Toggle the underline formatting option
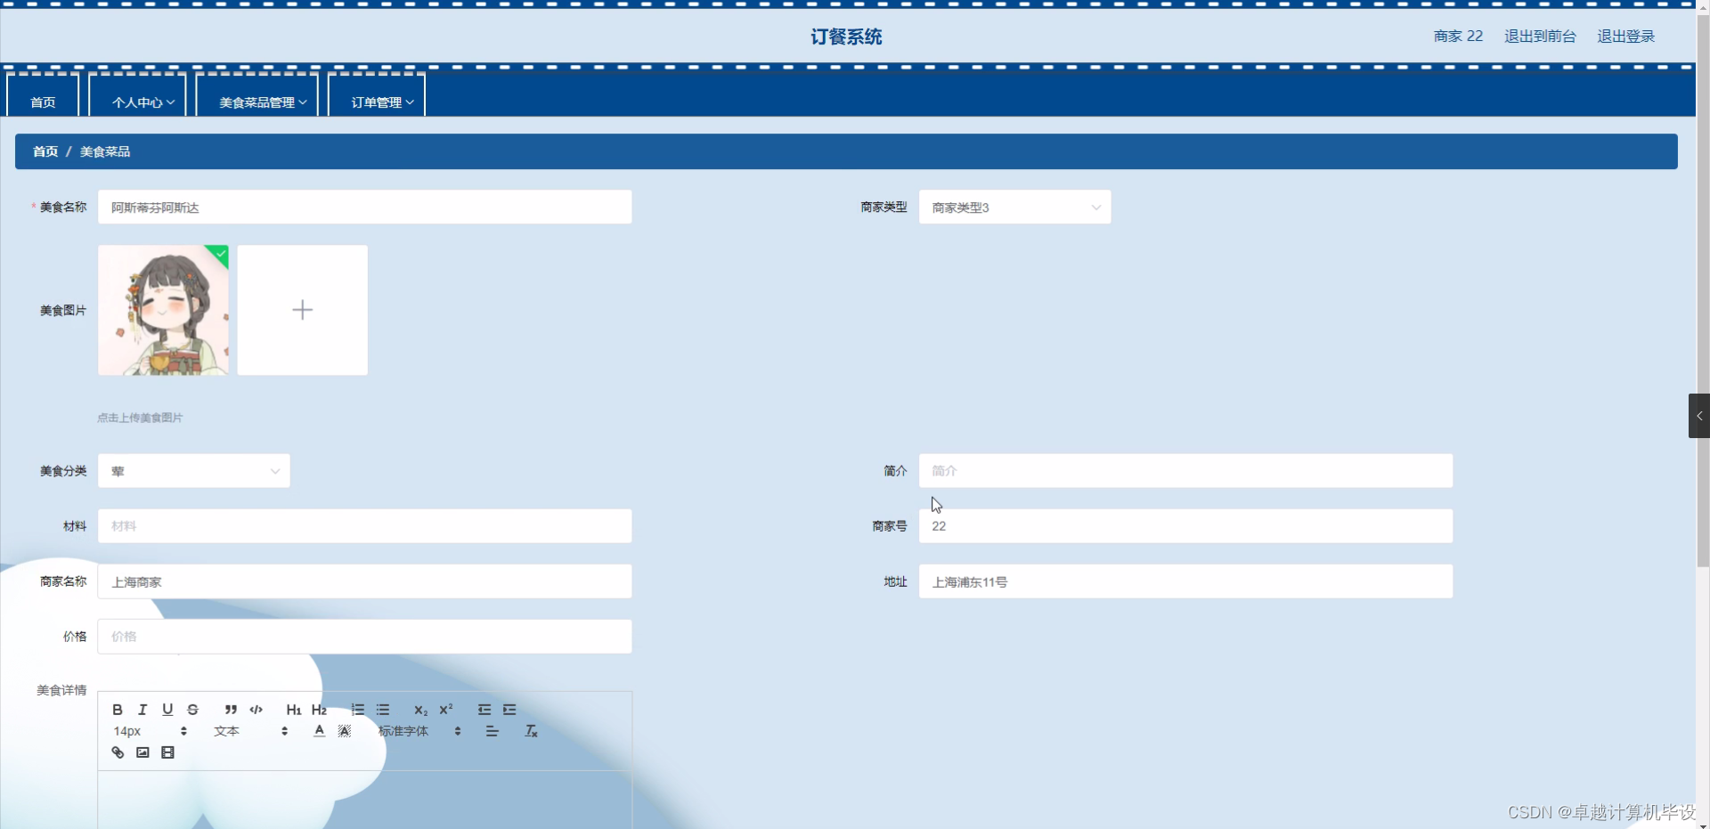This screenshot has width=1710, height=829. pyautogui.click(x=167, y=710)
